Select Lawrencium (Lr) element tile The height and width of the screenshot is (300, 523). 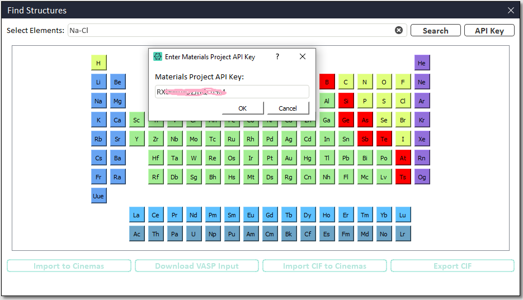point(403,234)
